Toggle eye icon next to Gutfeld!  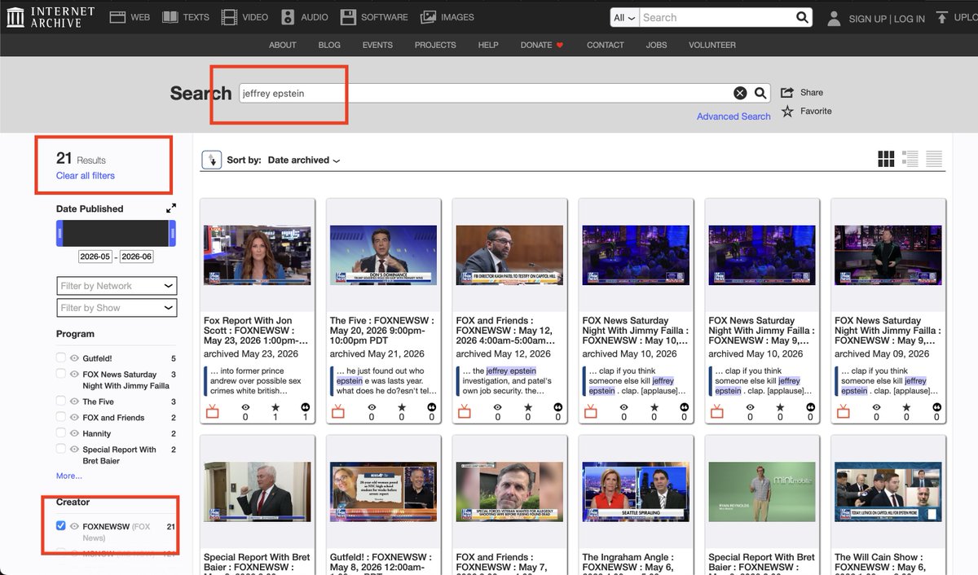coord(74,358)
